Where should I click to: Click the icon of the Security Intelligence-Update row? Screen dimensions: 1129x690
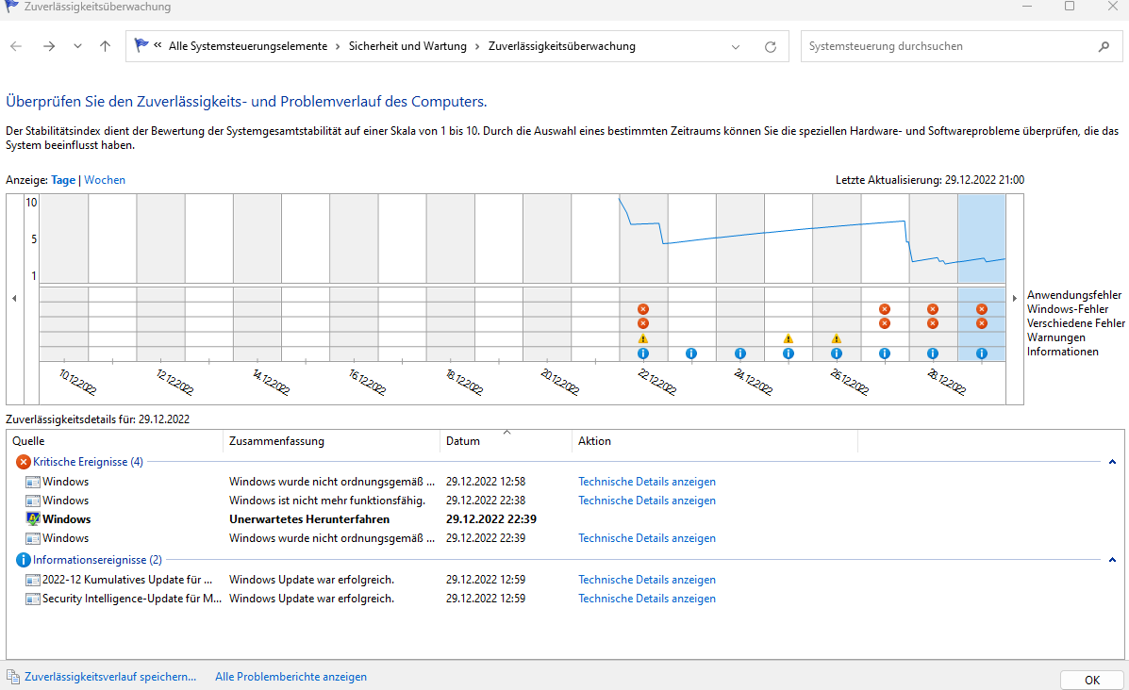(x=32, y=599)
